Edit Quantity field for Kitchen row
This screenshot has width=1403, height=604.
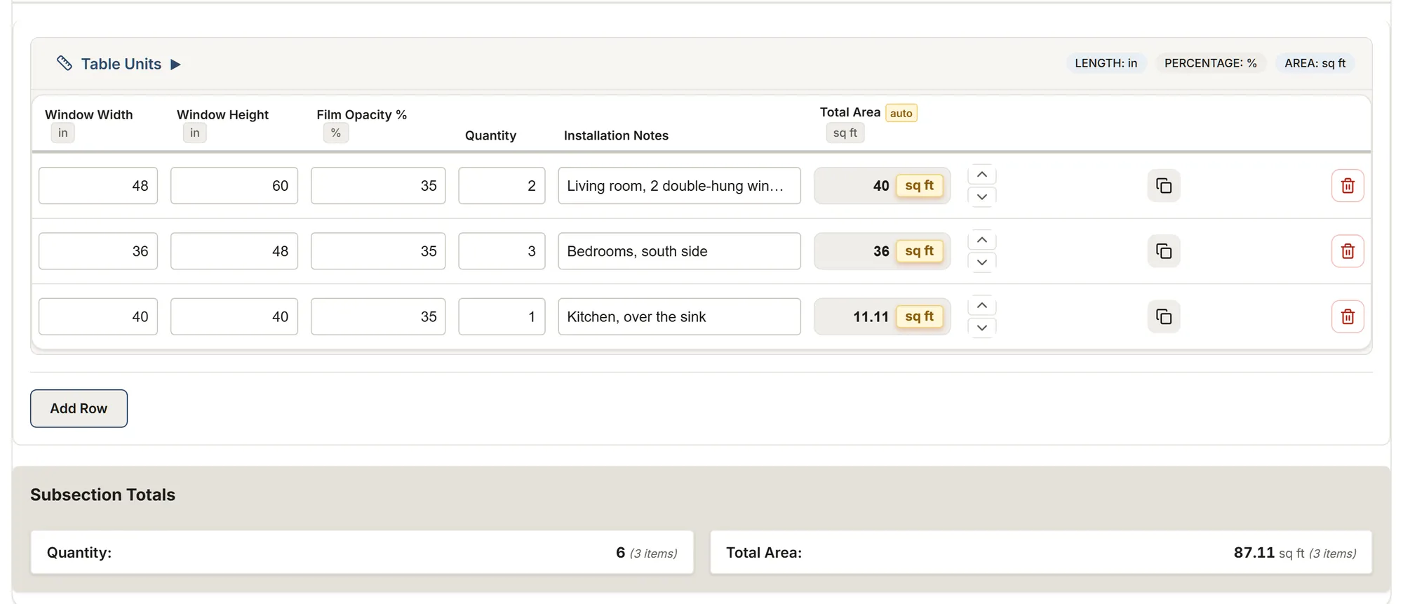click(x=502, y=317)
